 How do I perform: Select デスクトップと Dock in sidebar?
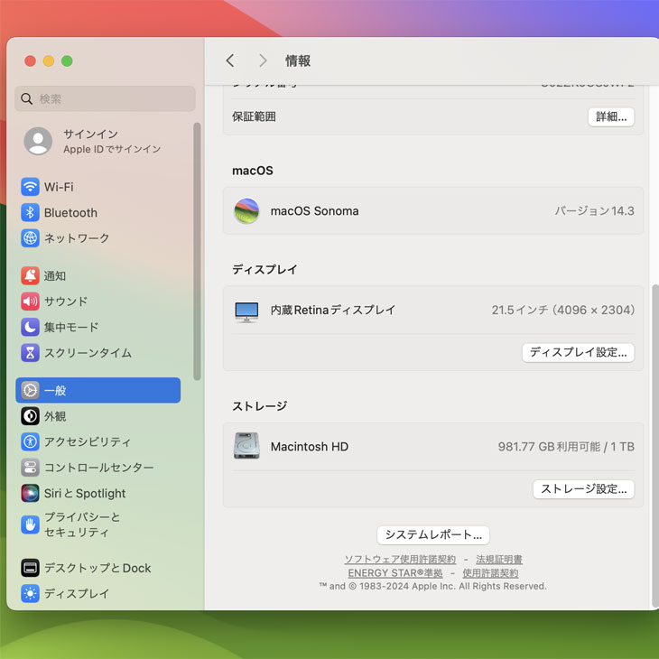point(97,568)
